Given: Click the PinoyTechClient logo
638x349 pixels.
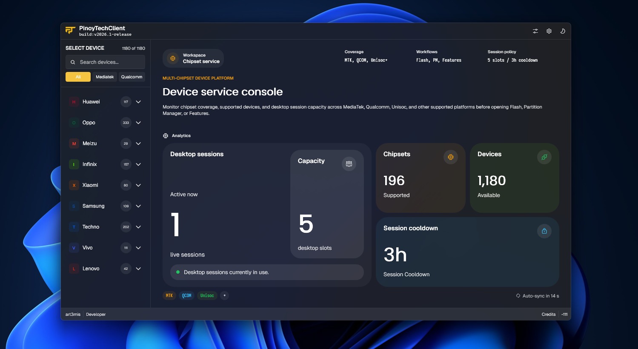Looking at the screenshot, I should [x=71, y=30].
